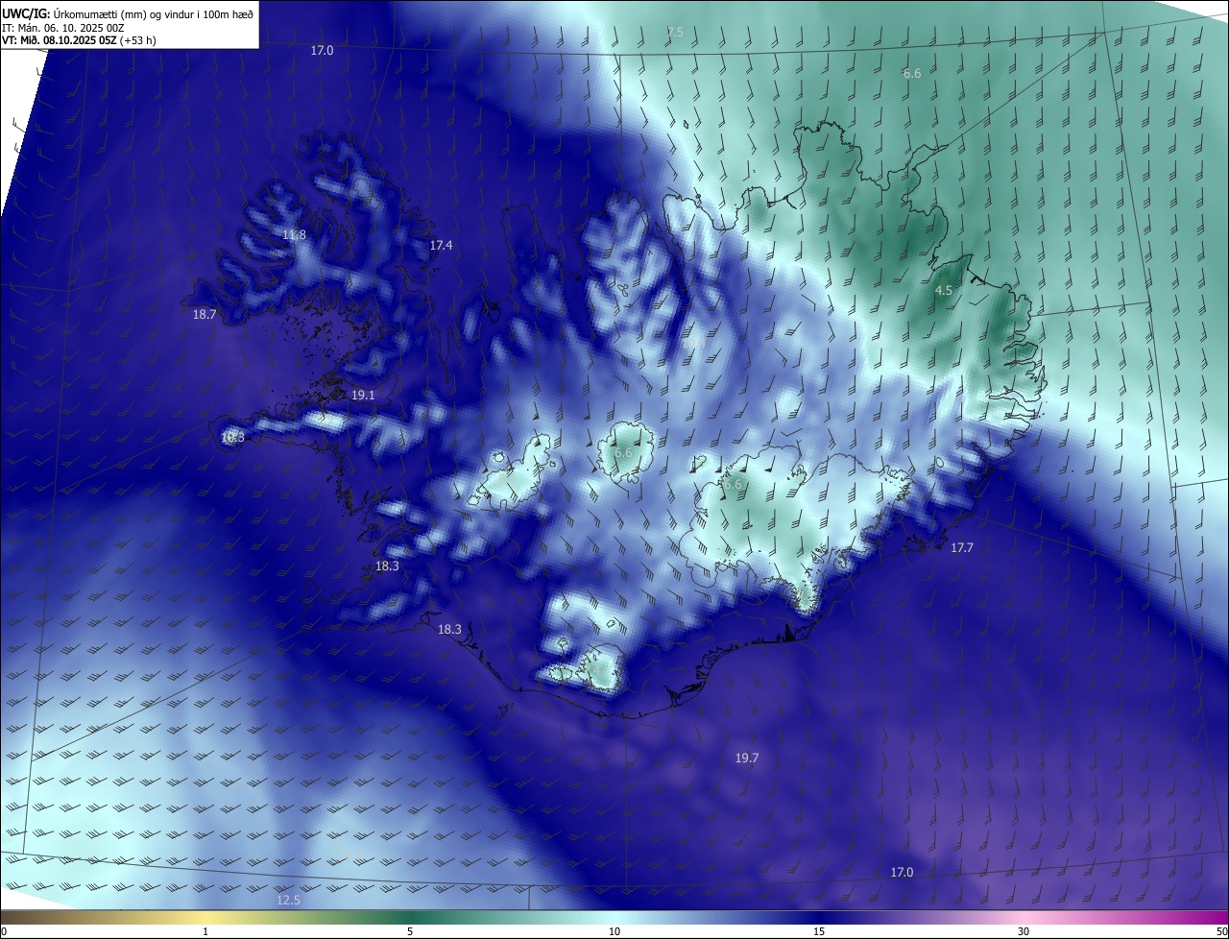
Task: Click the 4.5 value in the green area
Action: point(943,290)
